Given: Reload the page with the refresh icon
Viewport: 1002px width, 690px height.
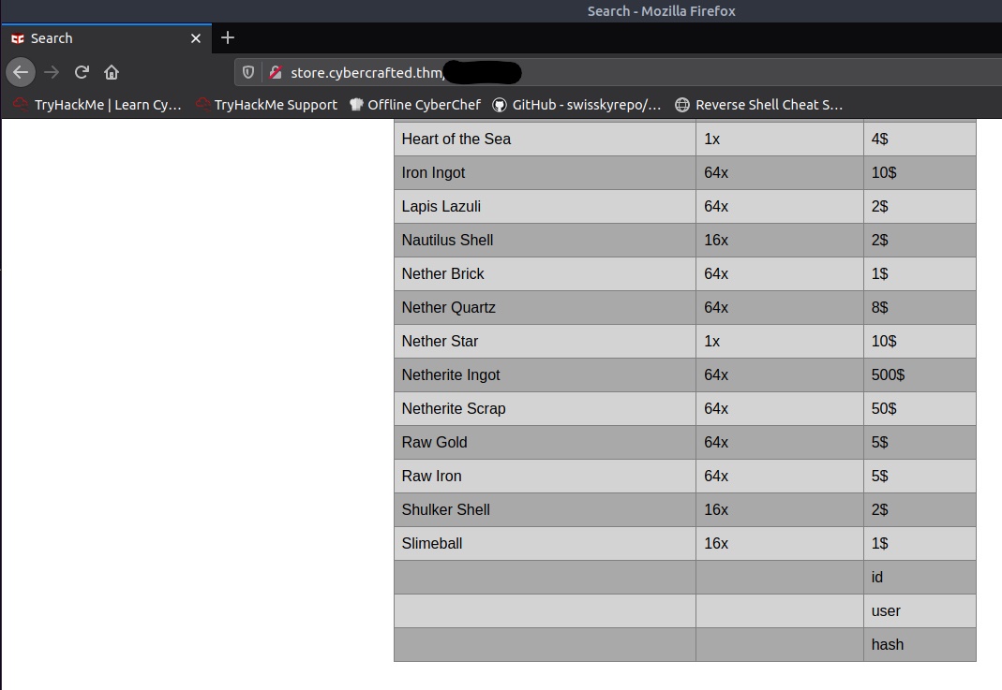Looking at the screenshot, I should [82, 72].
